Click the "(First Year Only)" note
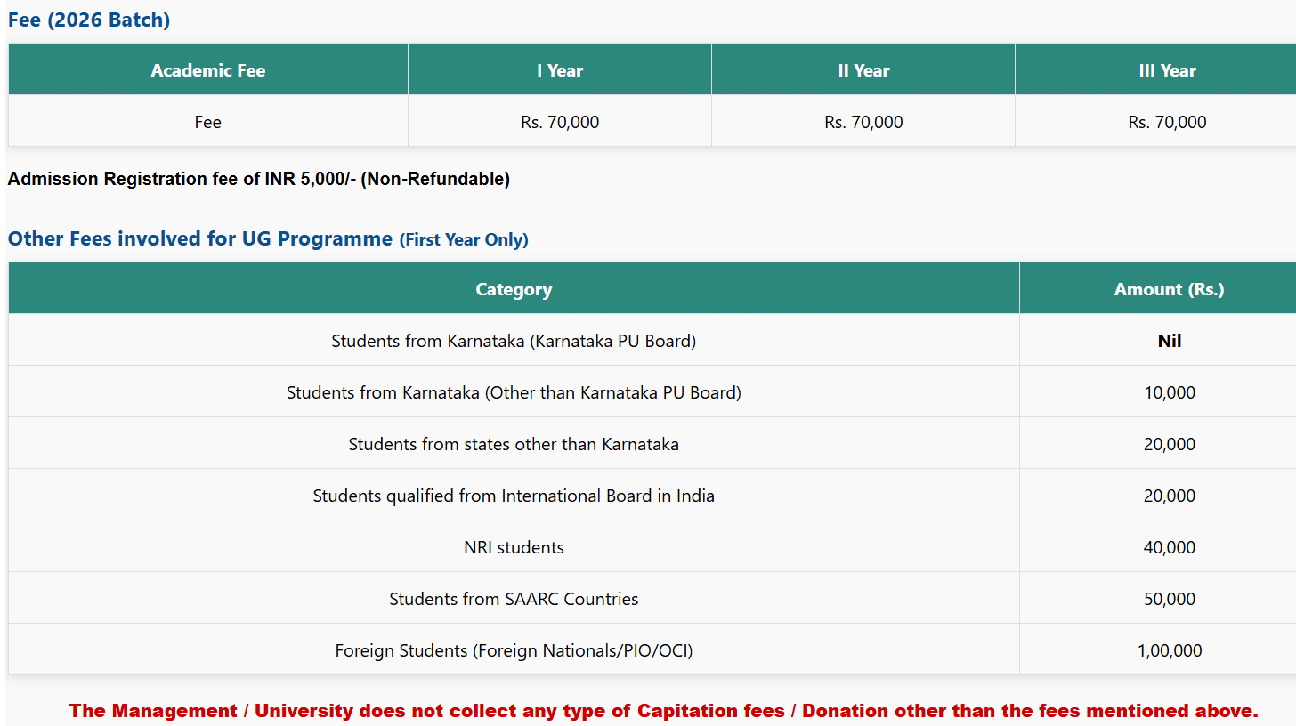 tap(464, 239)
